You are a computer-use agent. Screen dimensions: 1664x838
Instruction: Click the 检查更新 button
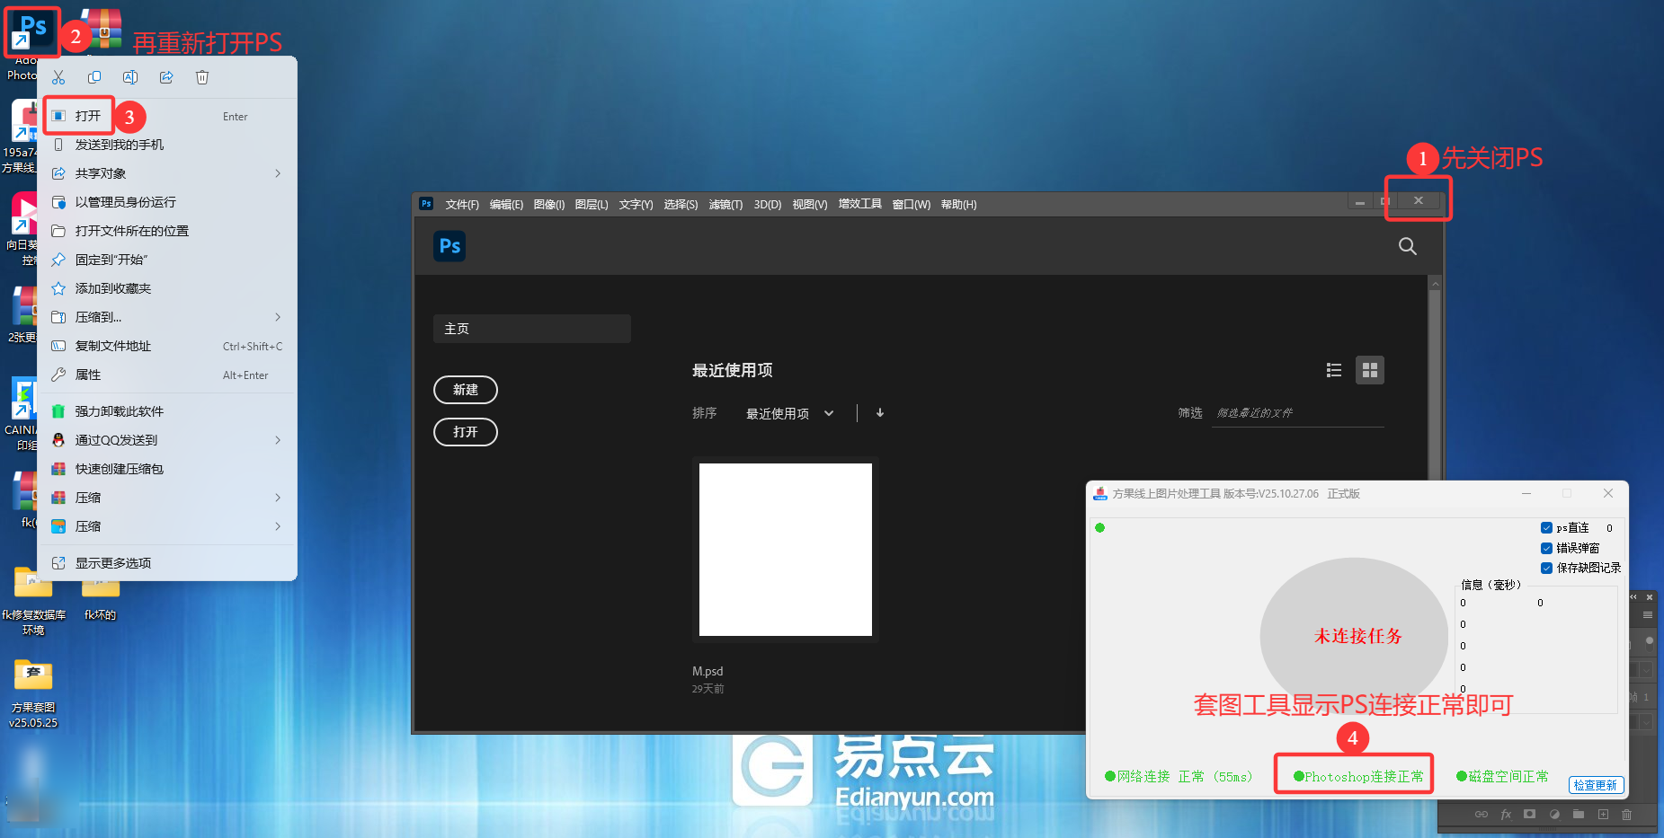[1596, 785]
